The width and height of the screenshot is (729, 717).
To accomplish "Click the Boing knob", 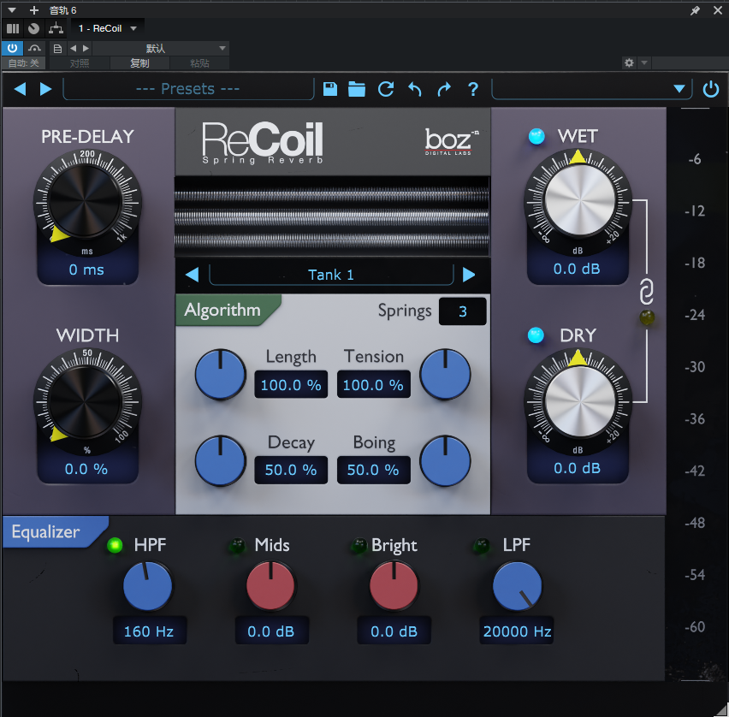I will pyautogui.click(x=445, y=460).
